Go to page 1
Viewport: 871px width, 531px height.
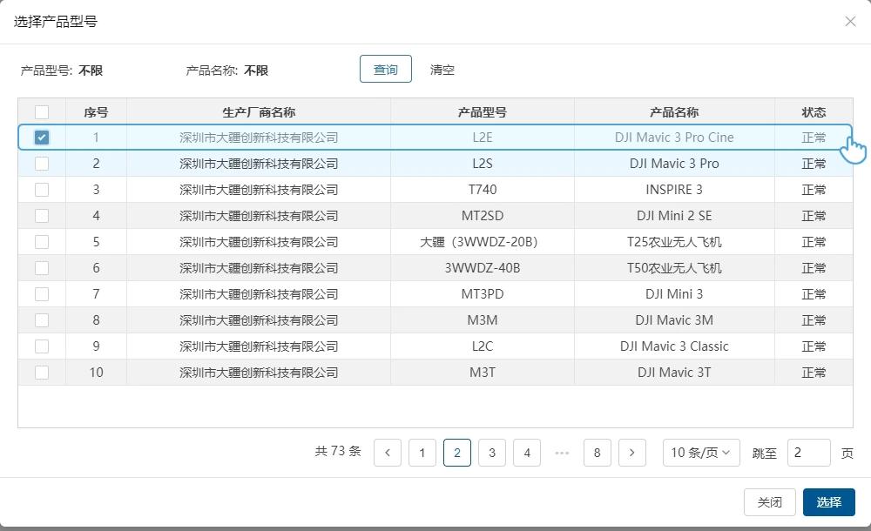pos(422,453)
